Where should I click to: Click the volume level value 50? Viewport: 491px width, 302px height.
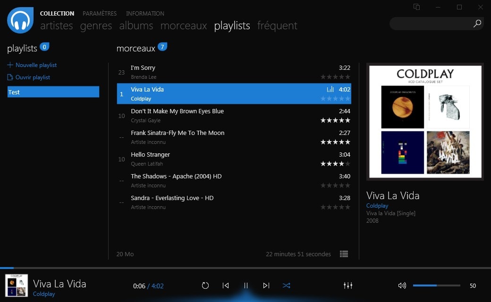coord(473,286)
